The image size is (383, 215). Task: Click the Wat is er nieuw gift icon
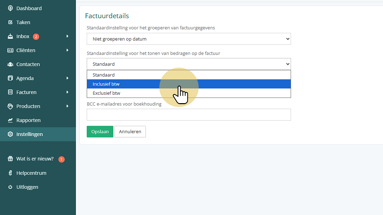coord(10,159)
